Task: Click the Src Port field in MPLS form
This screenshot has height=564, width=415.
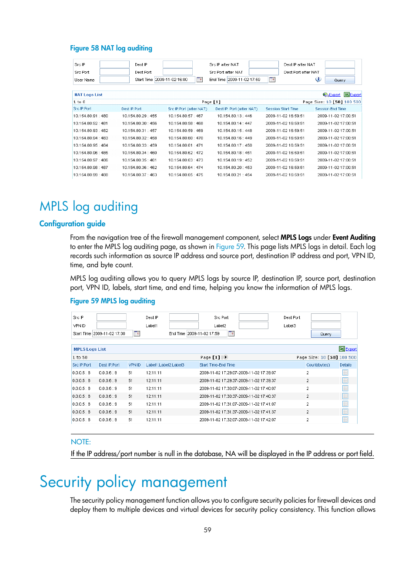Action: coord(254,317)
